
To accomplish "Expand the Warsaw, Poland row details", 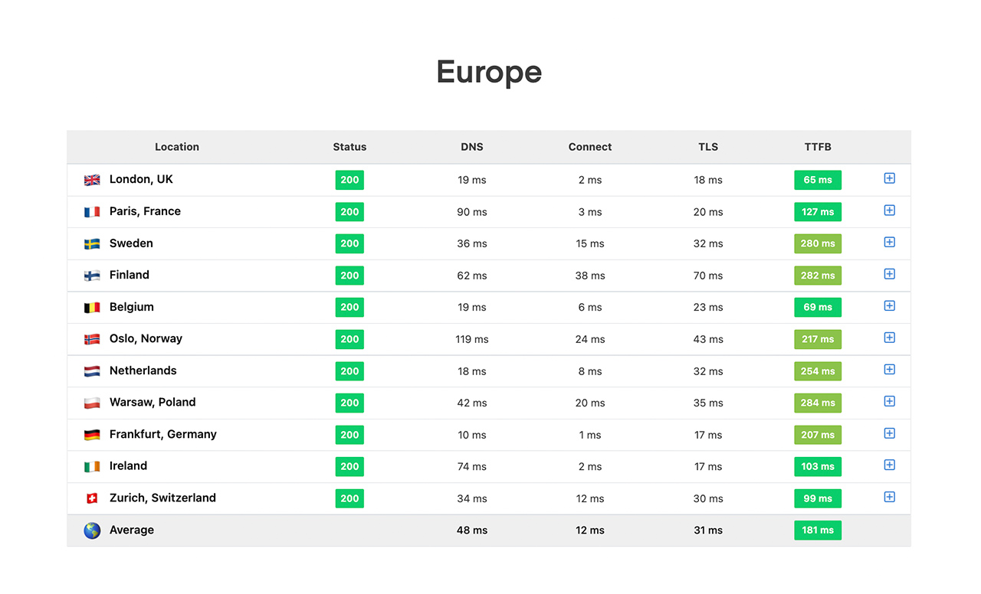I will point(889,401).
